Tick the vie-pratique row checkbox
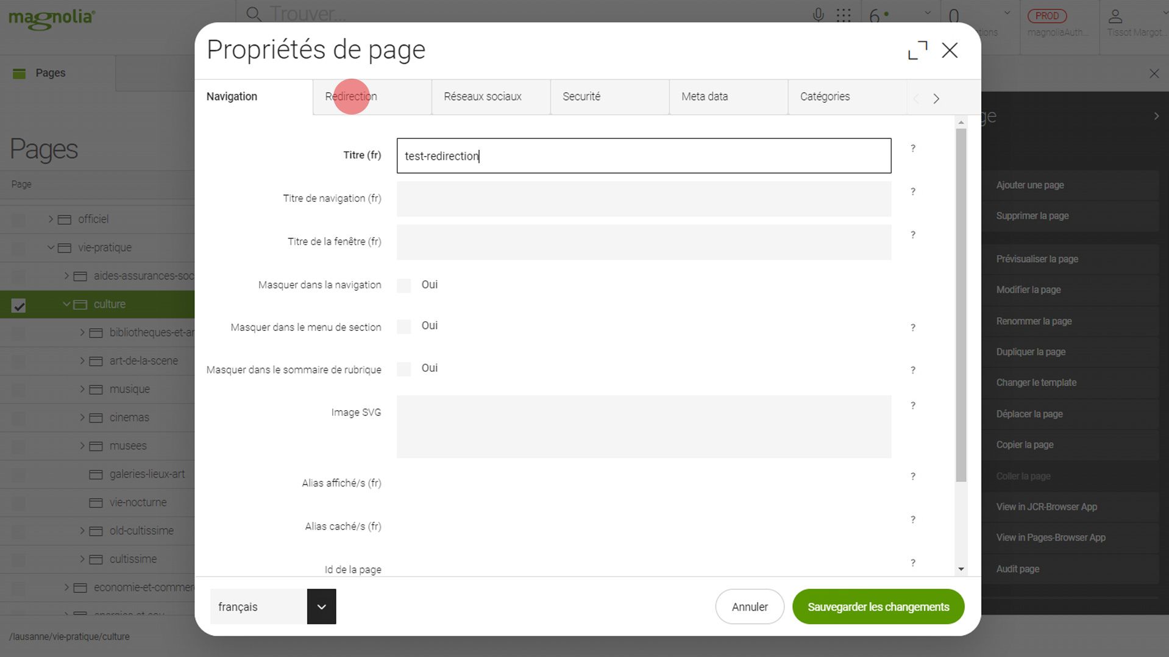The width and height of the screenshot is (1169, 657). pyautogui.click(x=19, y=249)
